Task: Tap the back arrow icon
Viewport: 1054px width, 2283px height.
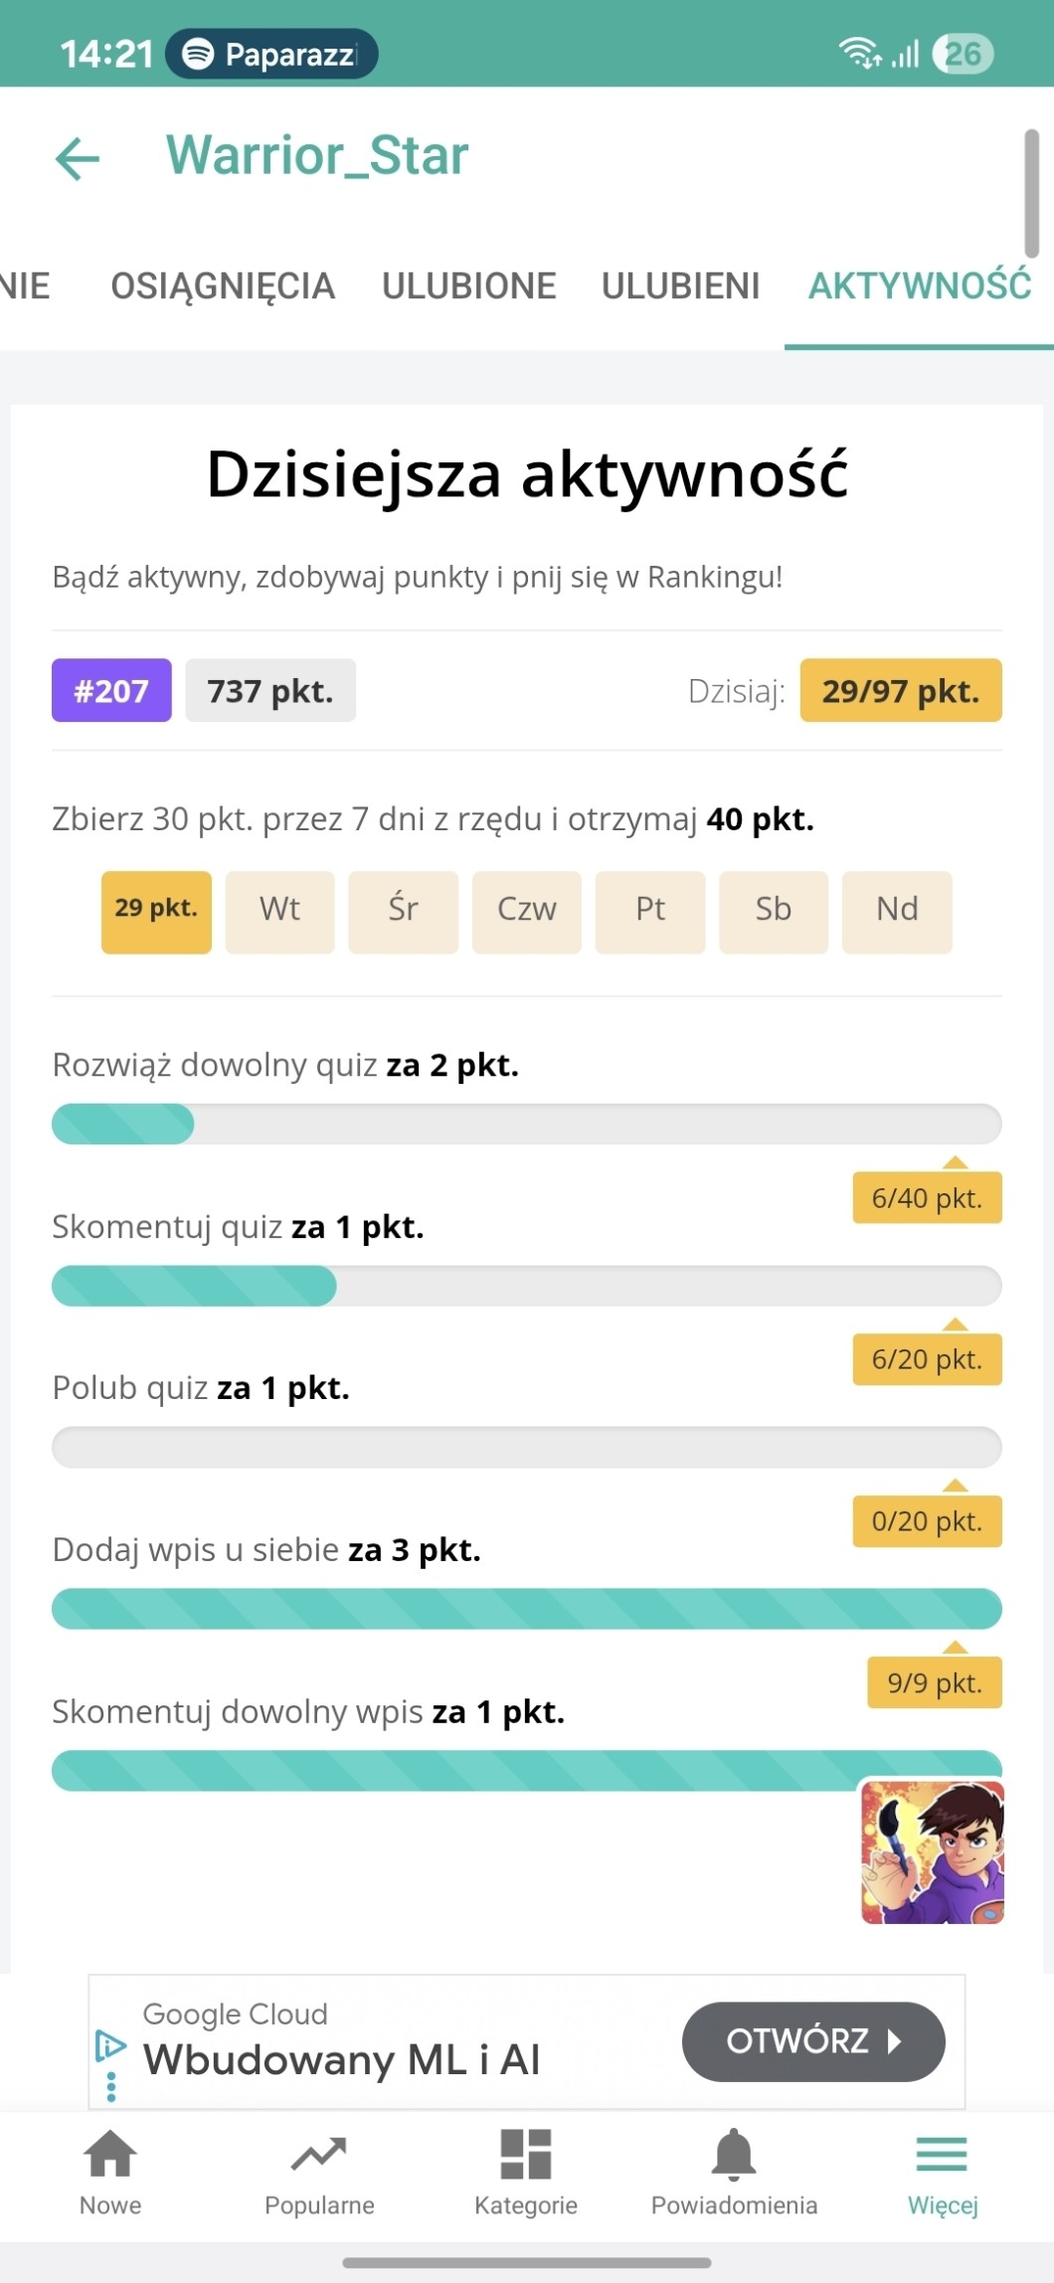Action: click(x=78, y=158)
